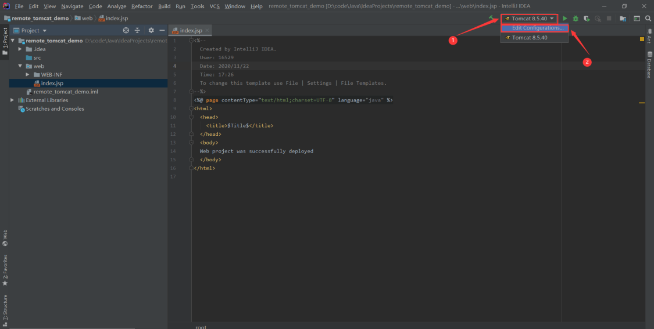This screenshot has width=654, height=329.
Task: Click line number 17 in the gutter
Action: 173,176
